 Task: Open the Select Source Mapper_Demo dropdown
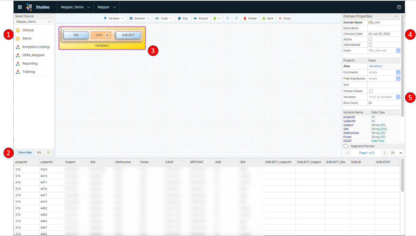click(34, 22)
